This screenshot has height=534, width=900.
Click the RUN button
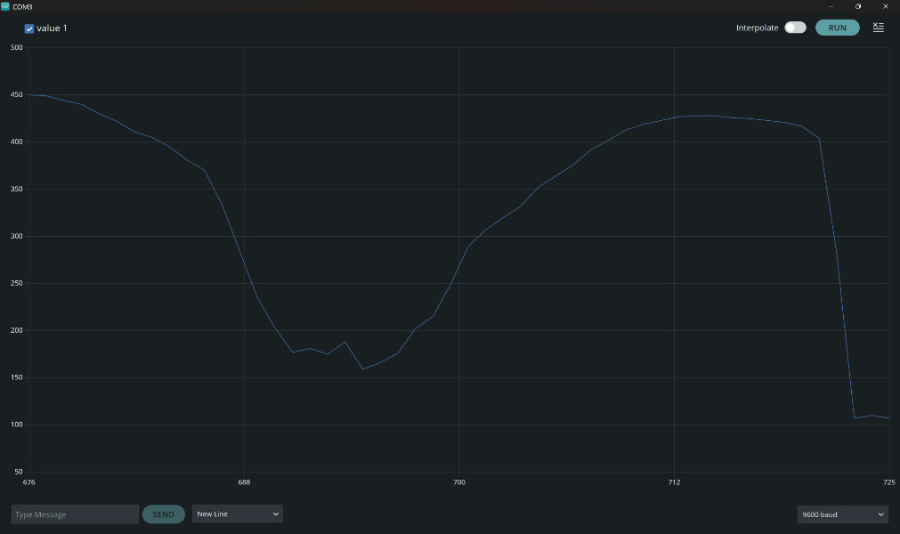[838, 28]
